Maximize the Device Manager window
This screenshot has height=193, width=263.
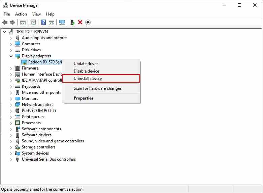[239, 5]
